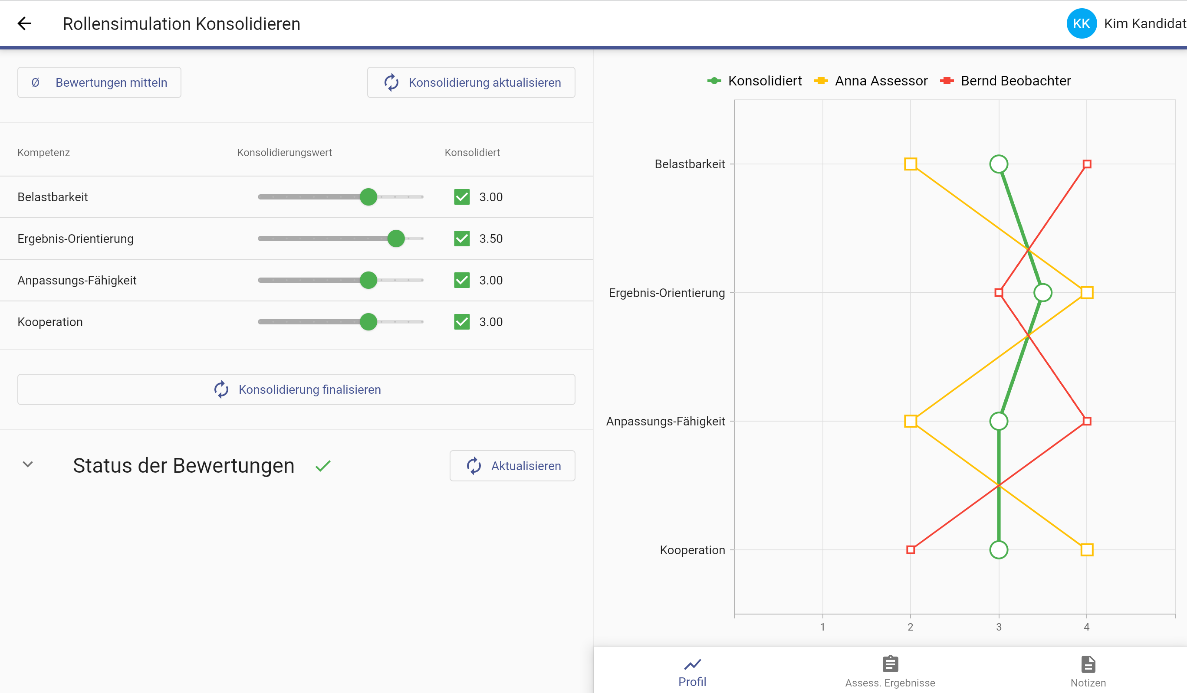Click the clipboard icon above Assess. Ergebnisse
The image size is (1187, 693).
pyautogui.click(x=890, y=664)
